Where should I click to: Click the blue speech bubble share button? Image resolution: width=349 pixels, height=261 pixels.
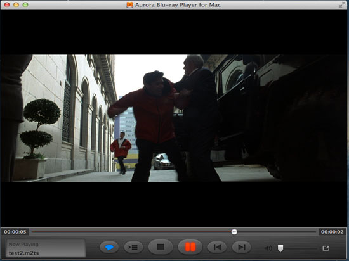(109, 247)
